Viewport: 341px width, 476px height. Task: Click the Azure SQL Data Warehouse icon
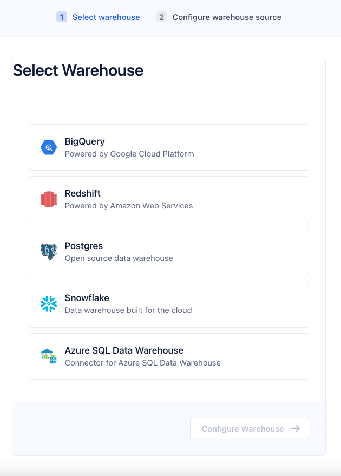point(49,356)
